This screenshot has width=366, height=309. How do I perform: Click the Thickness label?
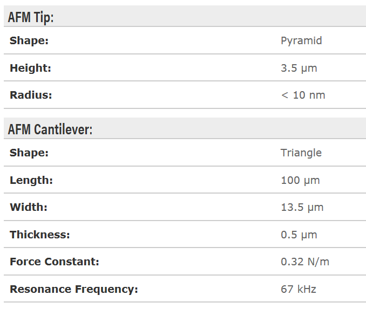pyautogui.click(x=40, y=235)
